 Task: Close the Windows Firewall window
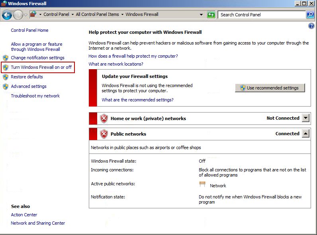(x=311, y=4)
